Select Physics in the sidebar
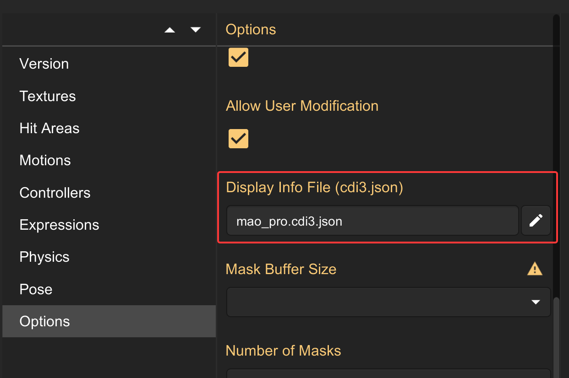The width and height of the screenshot is (569, 378). point(44,257)
